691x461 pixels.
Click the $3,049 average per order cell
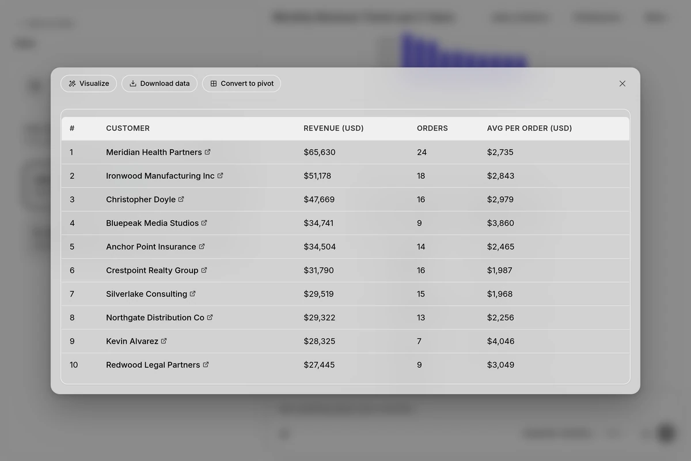click(x=501, y=365)
